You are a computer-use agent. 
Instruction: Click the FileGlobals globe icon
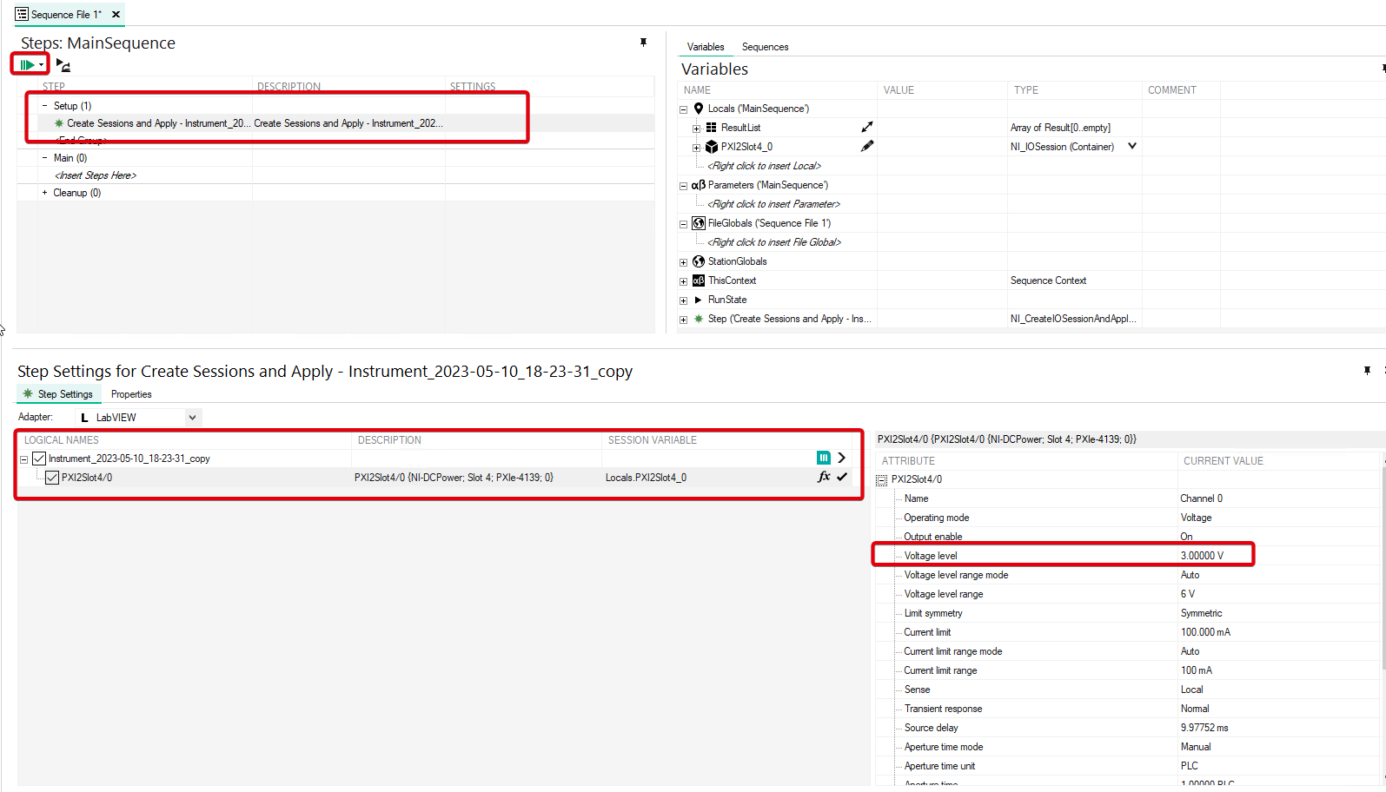tap(699, 223)
